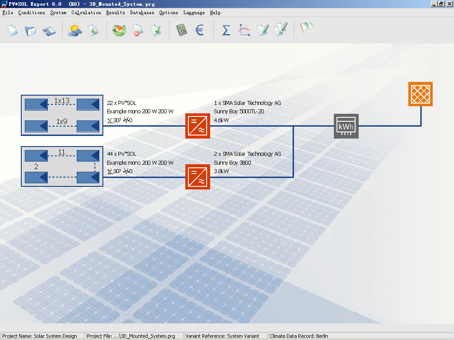
Task: Open multi-page report with pen icon
Action: tap(281, 30)
